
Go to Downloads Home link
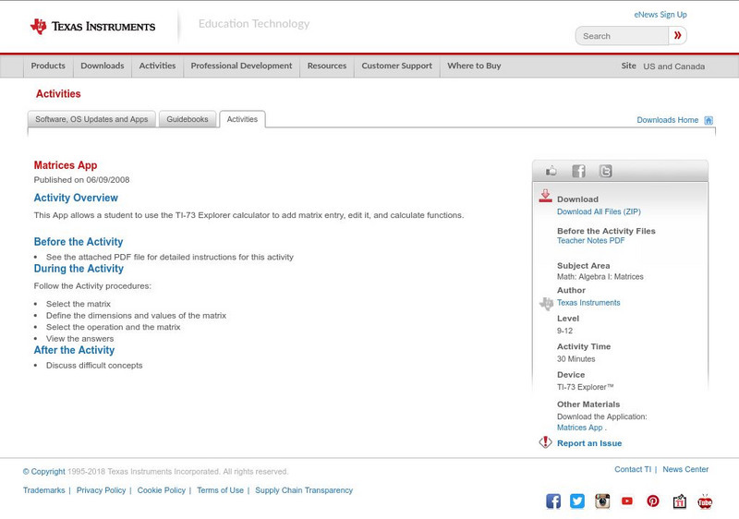tap(667, 120)
